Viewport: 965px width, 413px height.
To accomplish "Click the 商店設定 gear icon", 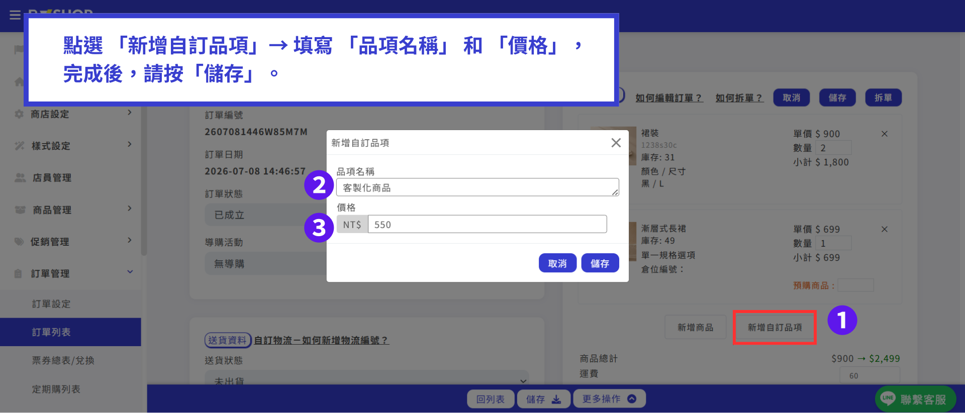I will [x=19, y=114].
